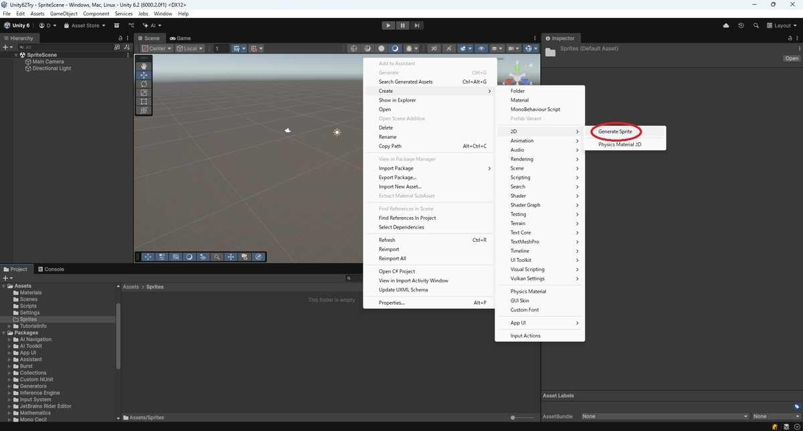Select the Rotate tool in Scene toolbar
Image resolution: width=803 pixels, height=431 pixels.
click(144, 84)
